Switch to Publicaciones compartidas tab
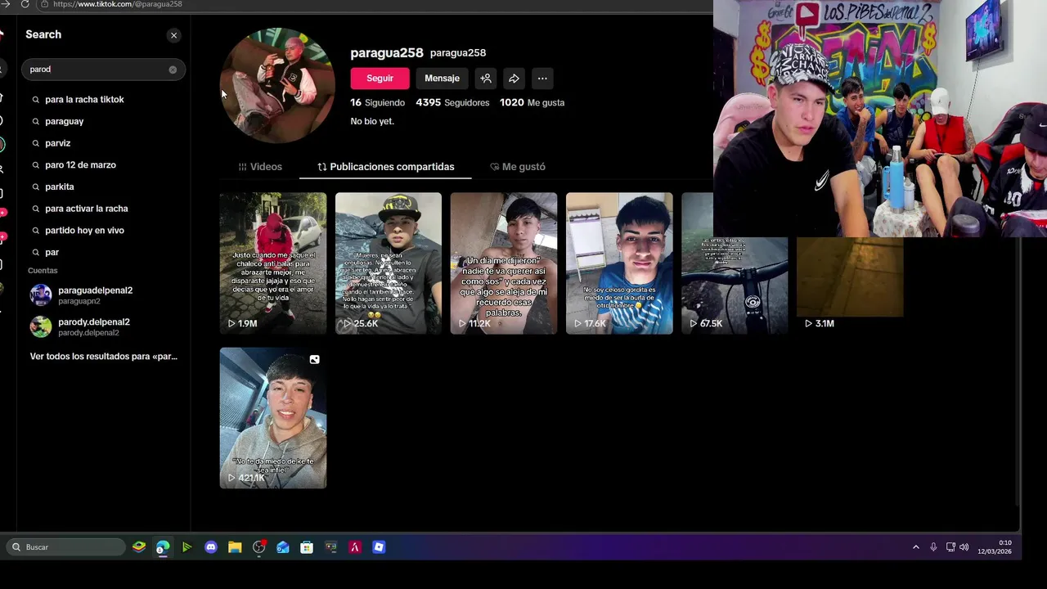The width and height of the screenshot is (1047, 589). pyautogui.click(x=386, y=167)
